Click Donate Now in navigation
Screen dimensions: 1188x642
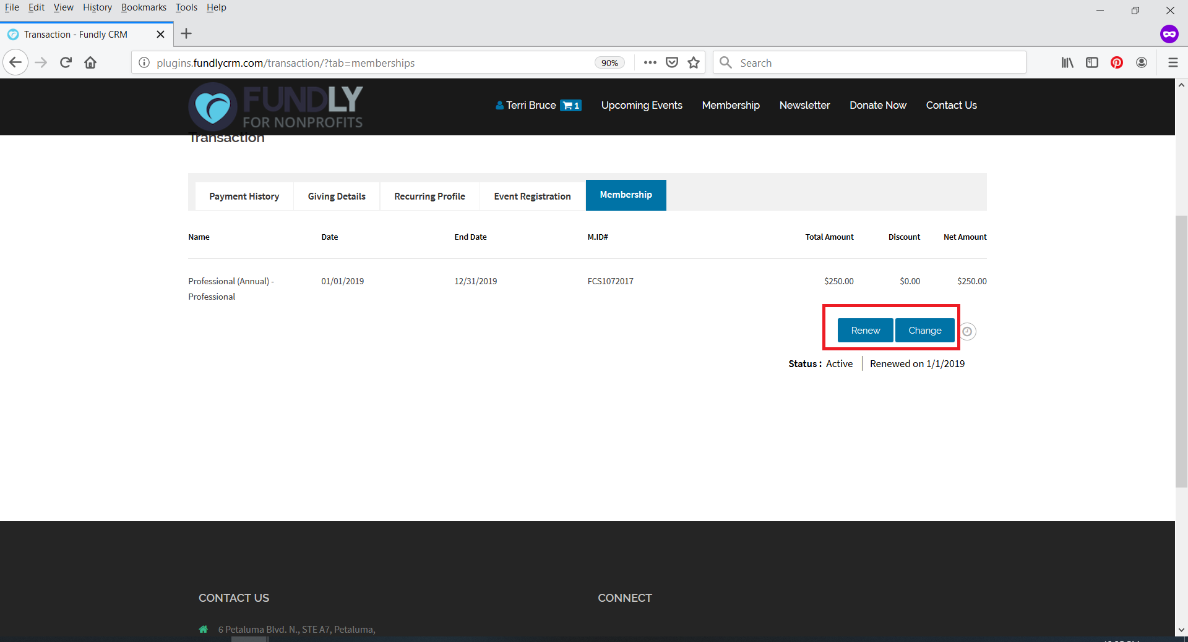coord(877,106)
